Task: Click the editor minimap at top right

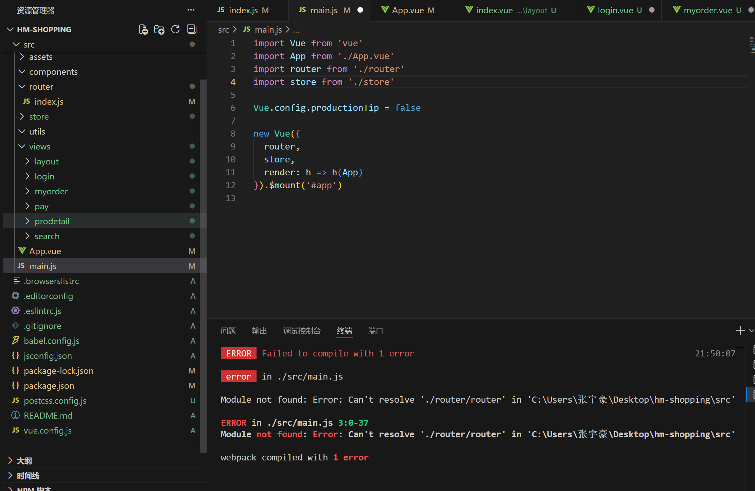Action: coord(752,45)
